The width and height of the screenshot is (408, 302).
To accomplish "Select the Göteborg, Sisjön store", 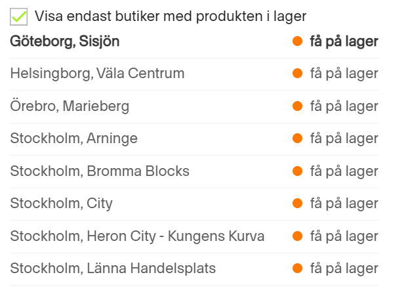I will pyautogui.click(x=65, y=41).
